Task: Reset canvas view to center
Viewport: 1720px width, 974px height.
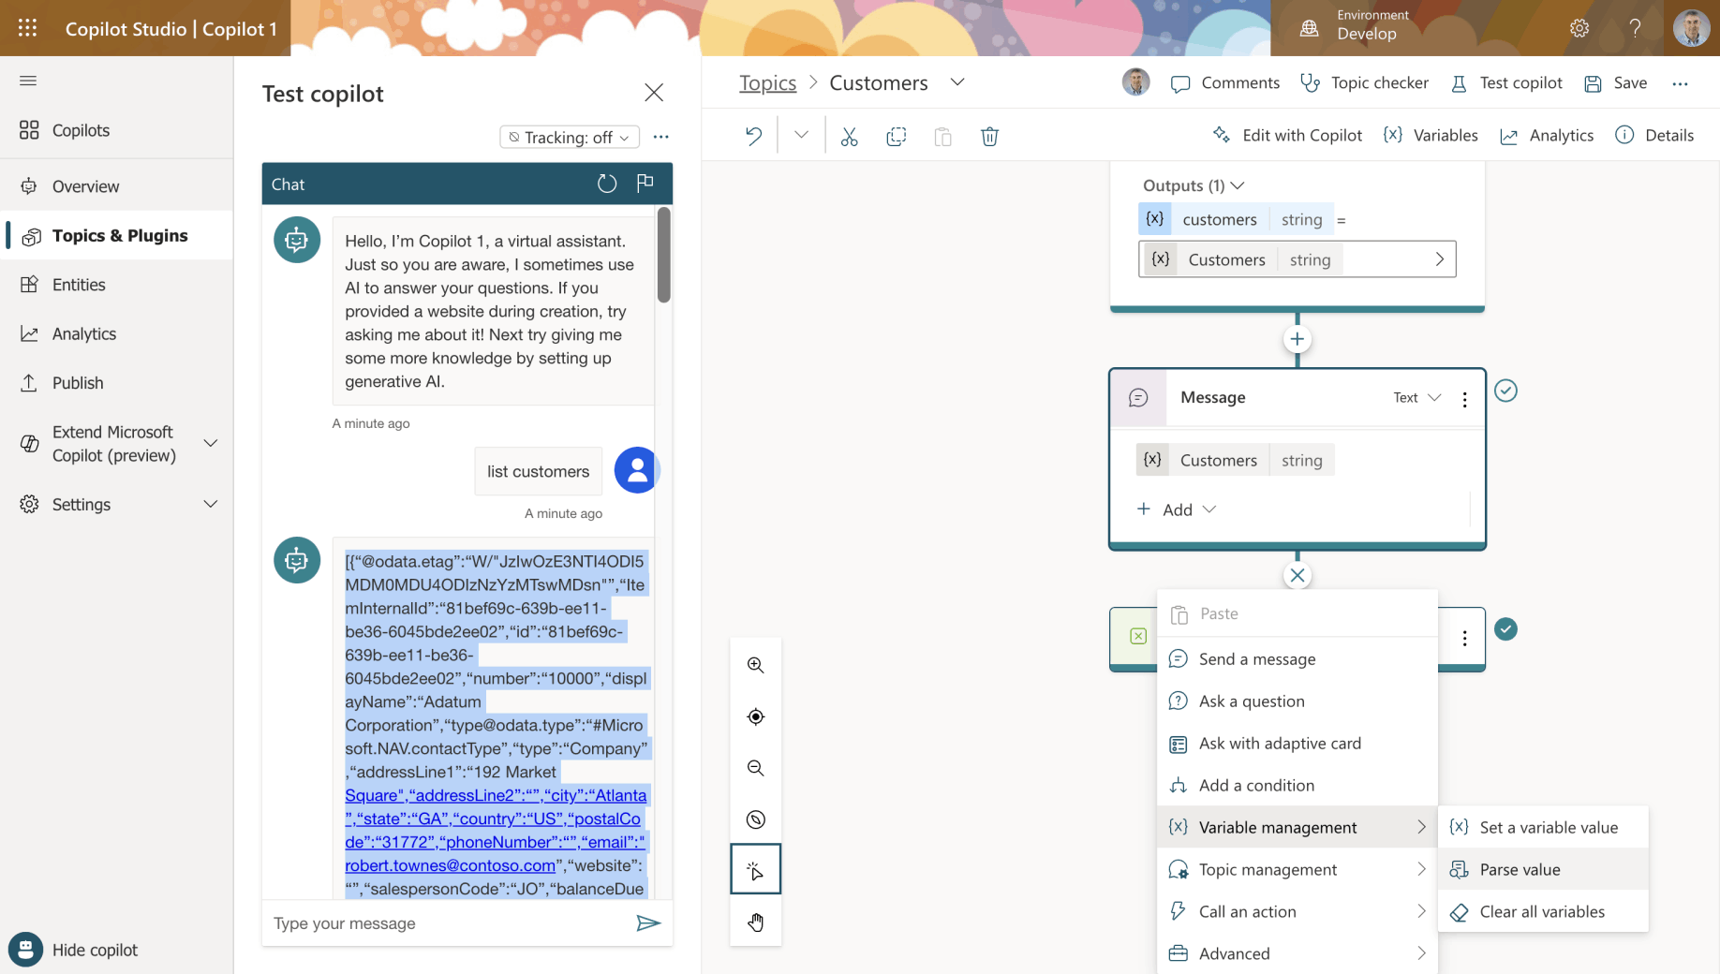Action: (756, 716)
